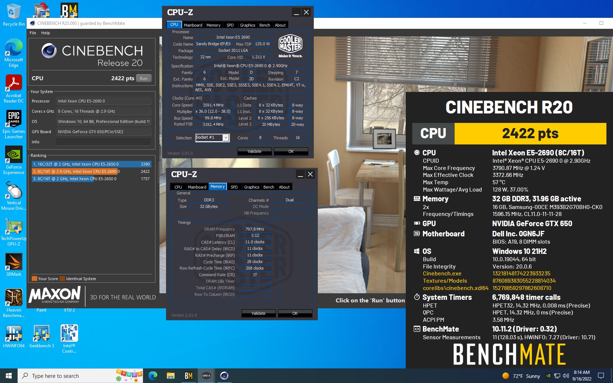Open SPD tab in upper CPU-Z window
Viewport: 613px width, 383px height.
pos(230,25)
